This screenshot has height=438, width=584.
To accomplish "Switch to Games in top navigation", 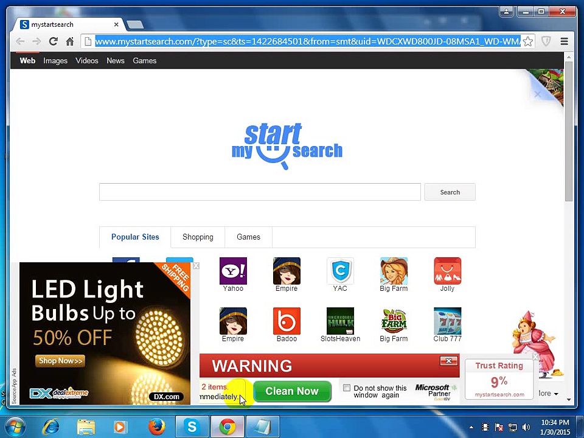I will click(145, 61).
